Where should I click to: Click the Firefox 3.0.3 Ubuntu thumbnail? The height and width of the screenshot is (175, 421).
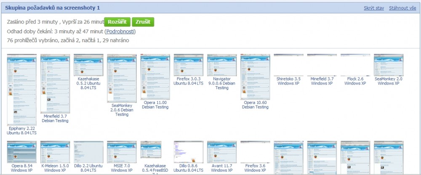pyautogui.click(x=188, y=64)
